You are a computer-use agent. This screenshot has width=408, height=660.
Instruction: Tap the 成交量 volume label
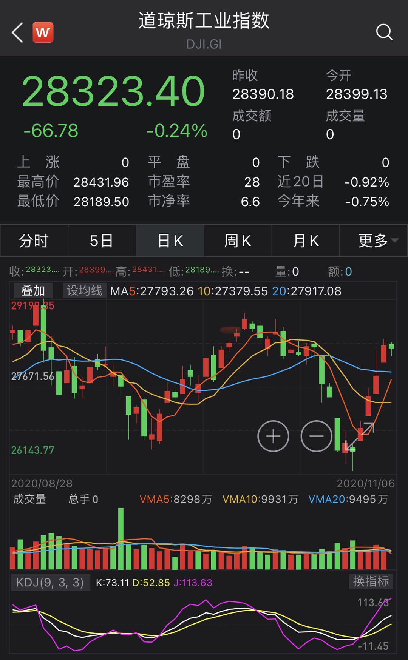tap(29, 499)
